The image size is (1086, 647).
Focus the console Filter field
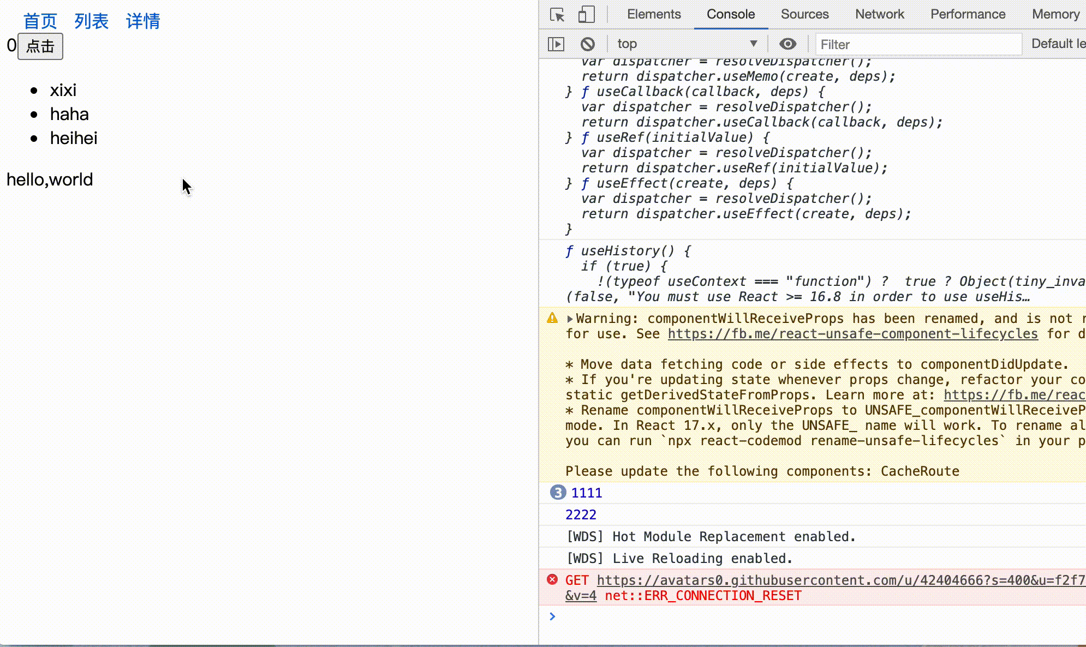coord(918,44)
